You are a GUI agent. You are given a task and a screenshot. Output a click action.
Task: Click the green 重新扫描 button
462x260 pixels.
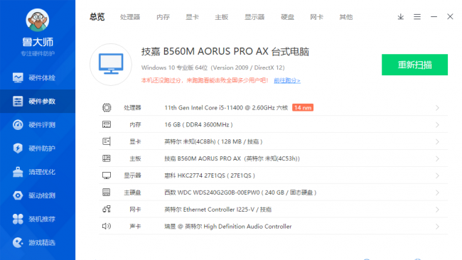414,65
